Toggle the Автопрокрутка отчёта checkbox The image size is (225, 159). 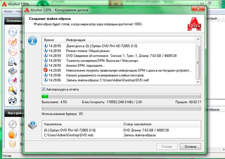tap(43, 89)
